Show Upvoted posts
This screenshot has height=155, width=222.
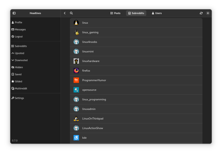click(x=35, y=53)
